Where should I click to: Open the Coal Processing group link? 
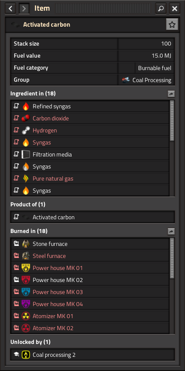click(x=147, y=80)
